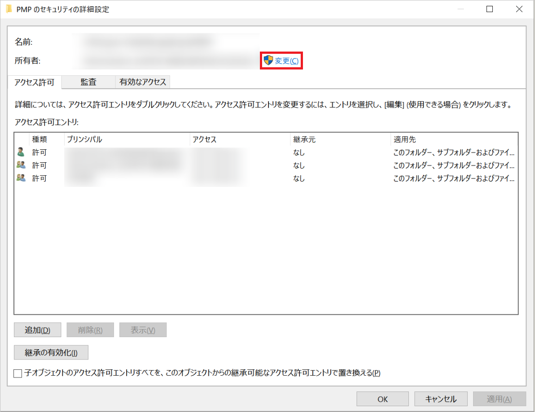Click the プリンシパル column header
Viewport: 535px width, 412px height.
pos(90,139)
